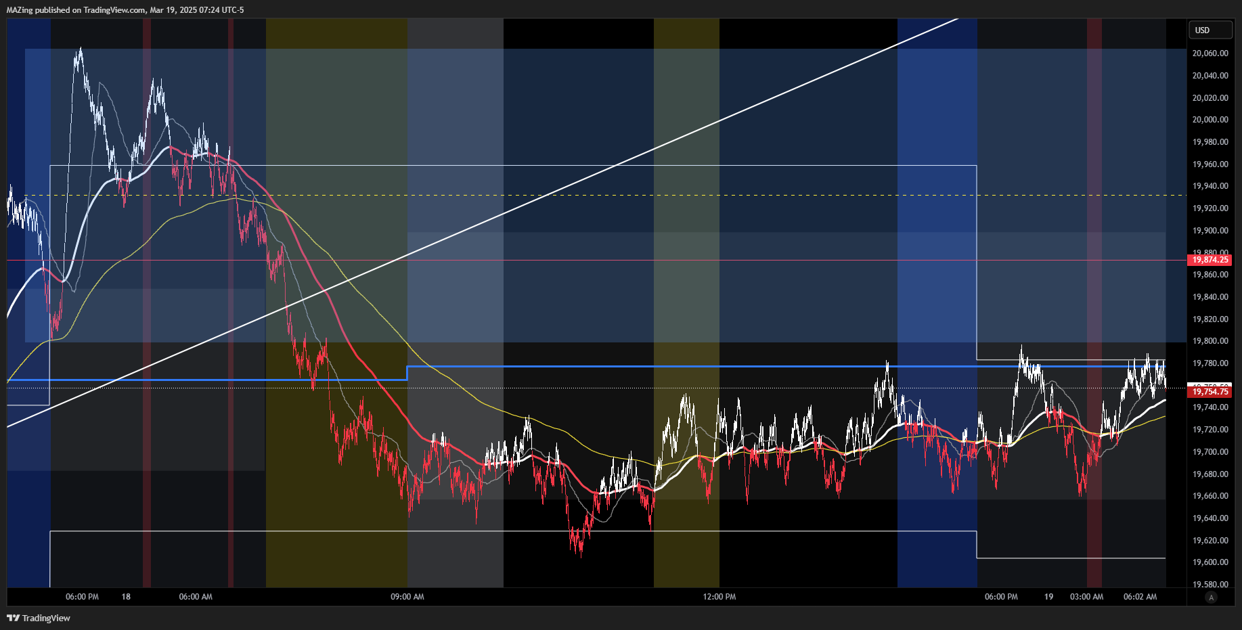Click the 19,660.00 price scale label
The image size is (1242, 630).
(1210, 496)
